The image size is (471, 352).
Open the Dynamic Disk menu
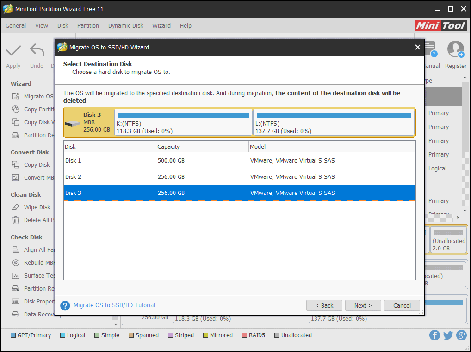point(125,26)
